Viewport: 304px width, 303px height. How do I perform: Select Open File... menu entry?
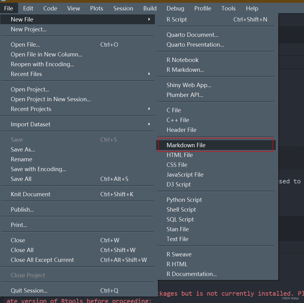click(78, 44)
